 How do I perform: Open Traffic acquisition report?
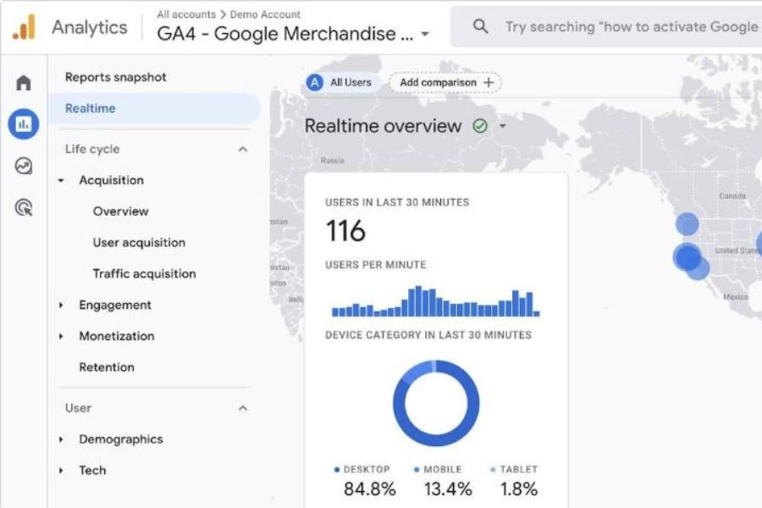point(144,273)
